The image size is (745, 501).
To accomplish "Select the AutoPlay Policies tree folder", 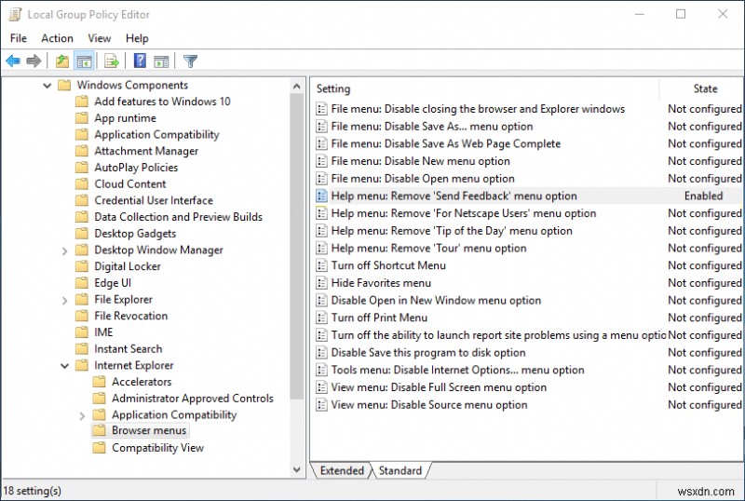I will (136, 168).
